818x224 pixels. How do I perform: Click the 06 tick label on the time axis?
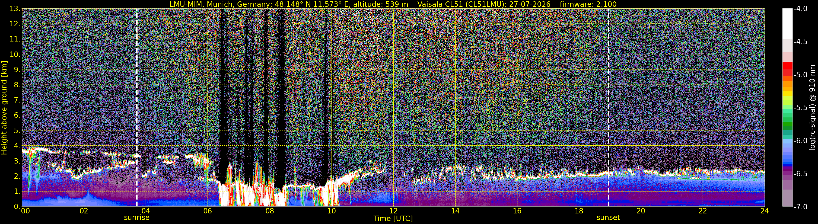click(207, 211)
